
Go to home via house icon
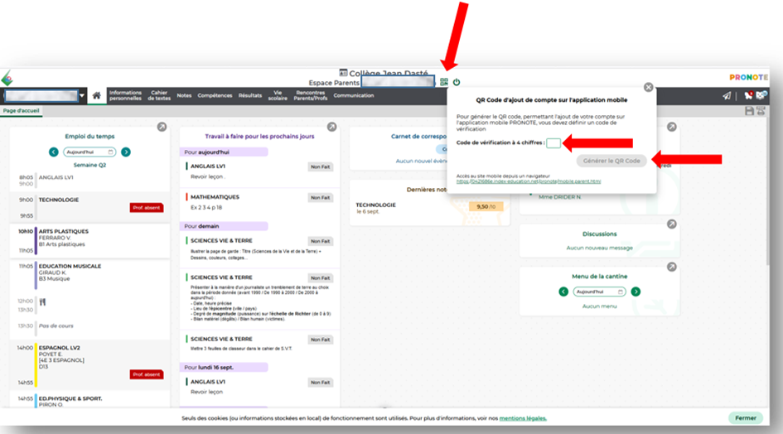(97, 95)
